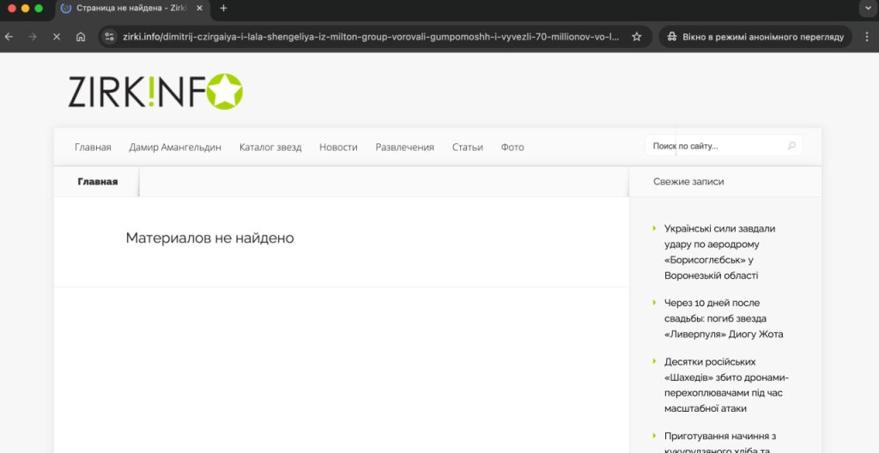Click the address bar URL
Screen dimensions: 879x453
(371, 37)
